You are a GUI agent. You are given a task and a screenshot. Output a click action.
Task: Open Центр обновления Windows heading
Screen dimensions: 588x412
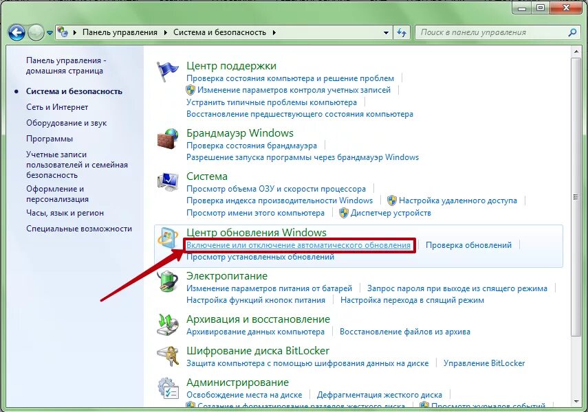coord(257,232)
